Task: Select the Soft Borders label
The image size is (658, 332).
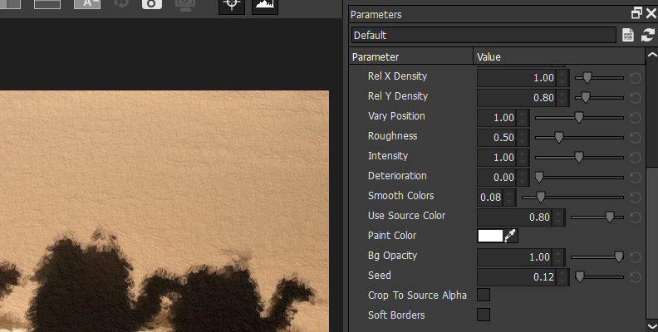Action: coord(396,315)
